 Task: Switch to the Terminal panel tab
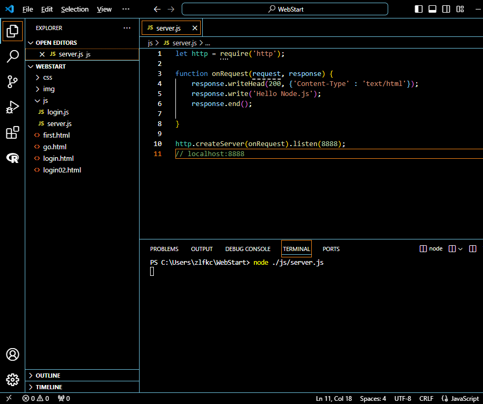[297, 249]
